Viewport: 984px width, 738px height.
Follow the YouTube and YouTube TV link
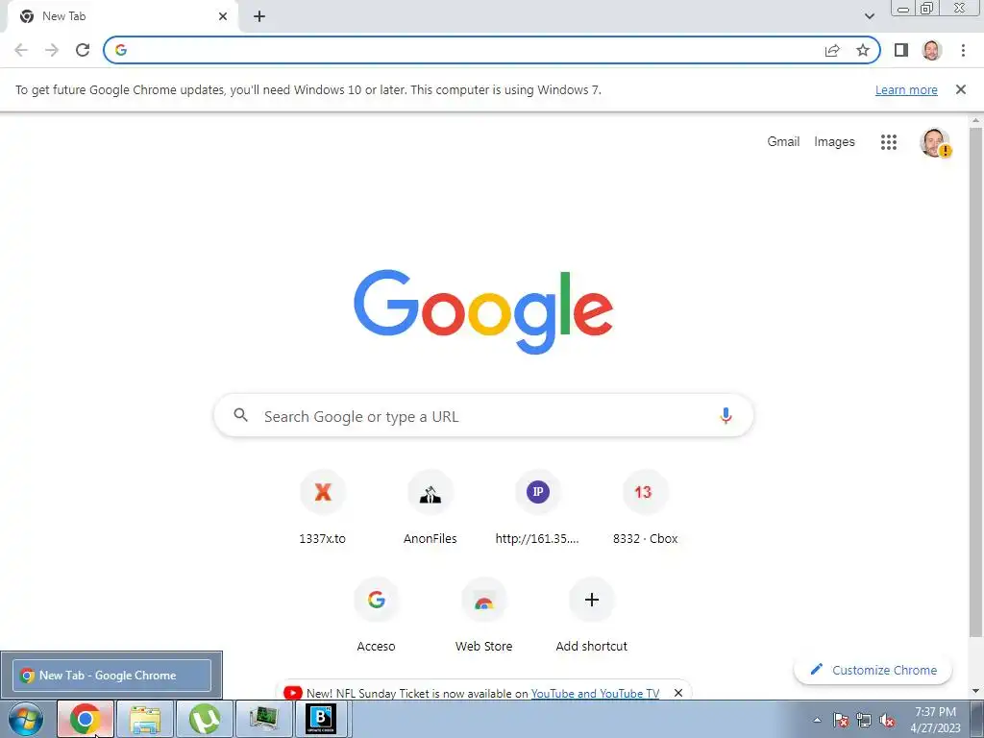pyautogui.click(x=595, y=694)
